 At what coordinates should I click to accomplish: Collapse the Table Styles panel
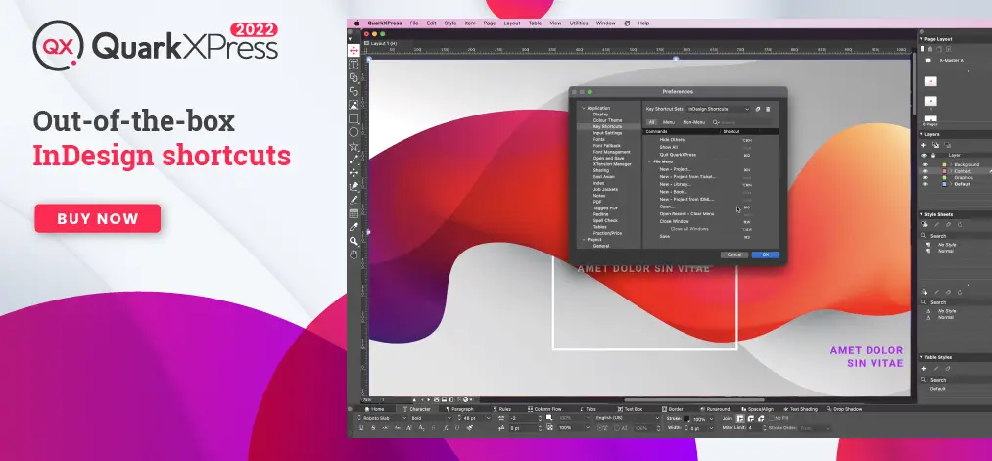[921, 357]
